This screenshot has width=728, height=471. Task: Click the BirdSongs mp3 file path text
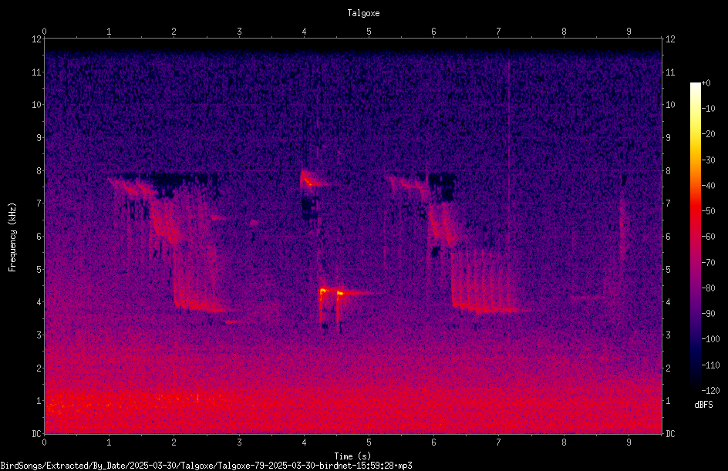point(206,466)
